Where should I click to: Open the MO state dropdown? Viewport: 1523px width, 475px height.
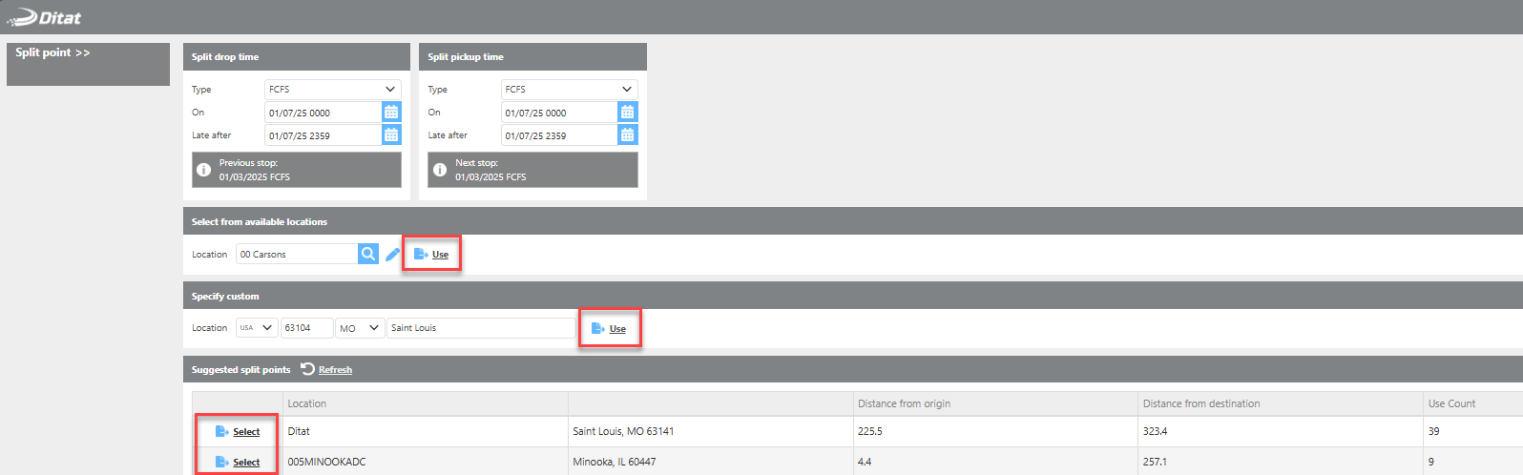pos(360,328)
